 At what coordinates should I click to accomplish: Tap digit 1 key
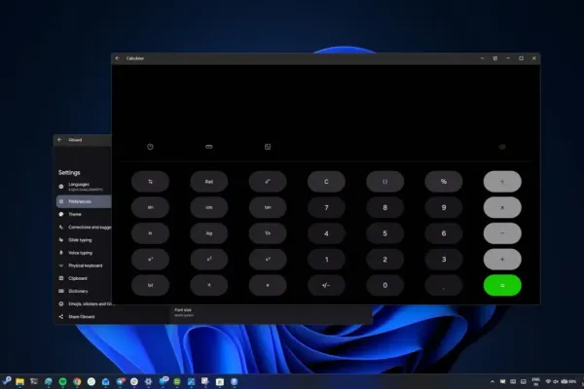click(x=326, y=260)
